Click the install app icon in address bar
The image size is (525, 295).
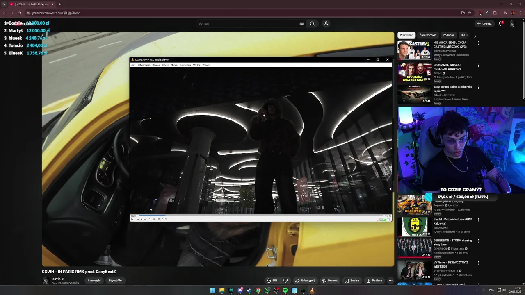463,13
